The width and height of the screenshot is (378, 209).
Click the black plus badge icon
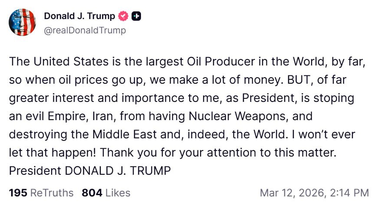[x=136, y=16]
